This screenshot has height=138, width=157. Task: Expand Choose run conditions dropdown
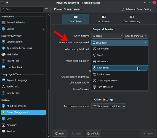click(x=108, y=106)
